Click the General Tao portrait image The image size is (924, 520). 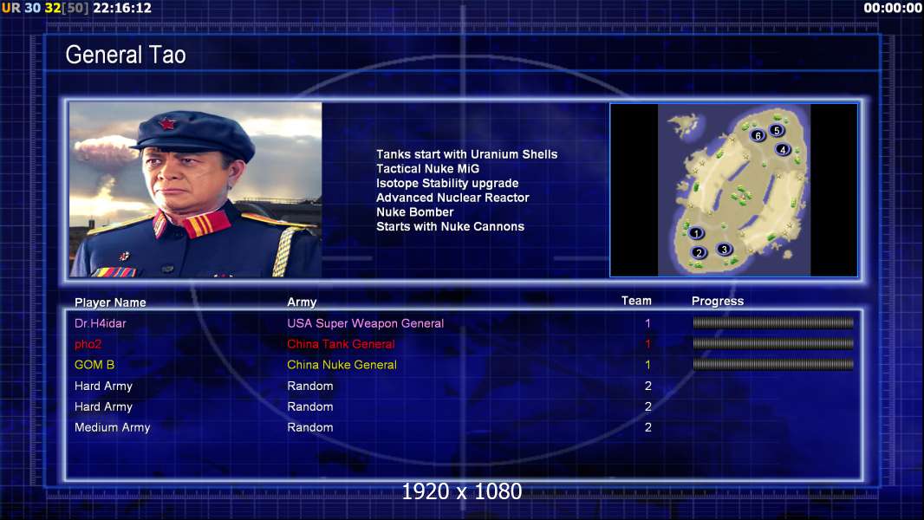(x=196, y=190)
